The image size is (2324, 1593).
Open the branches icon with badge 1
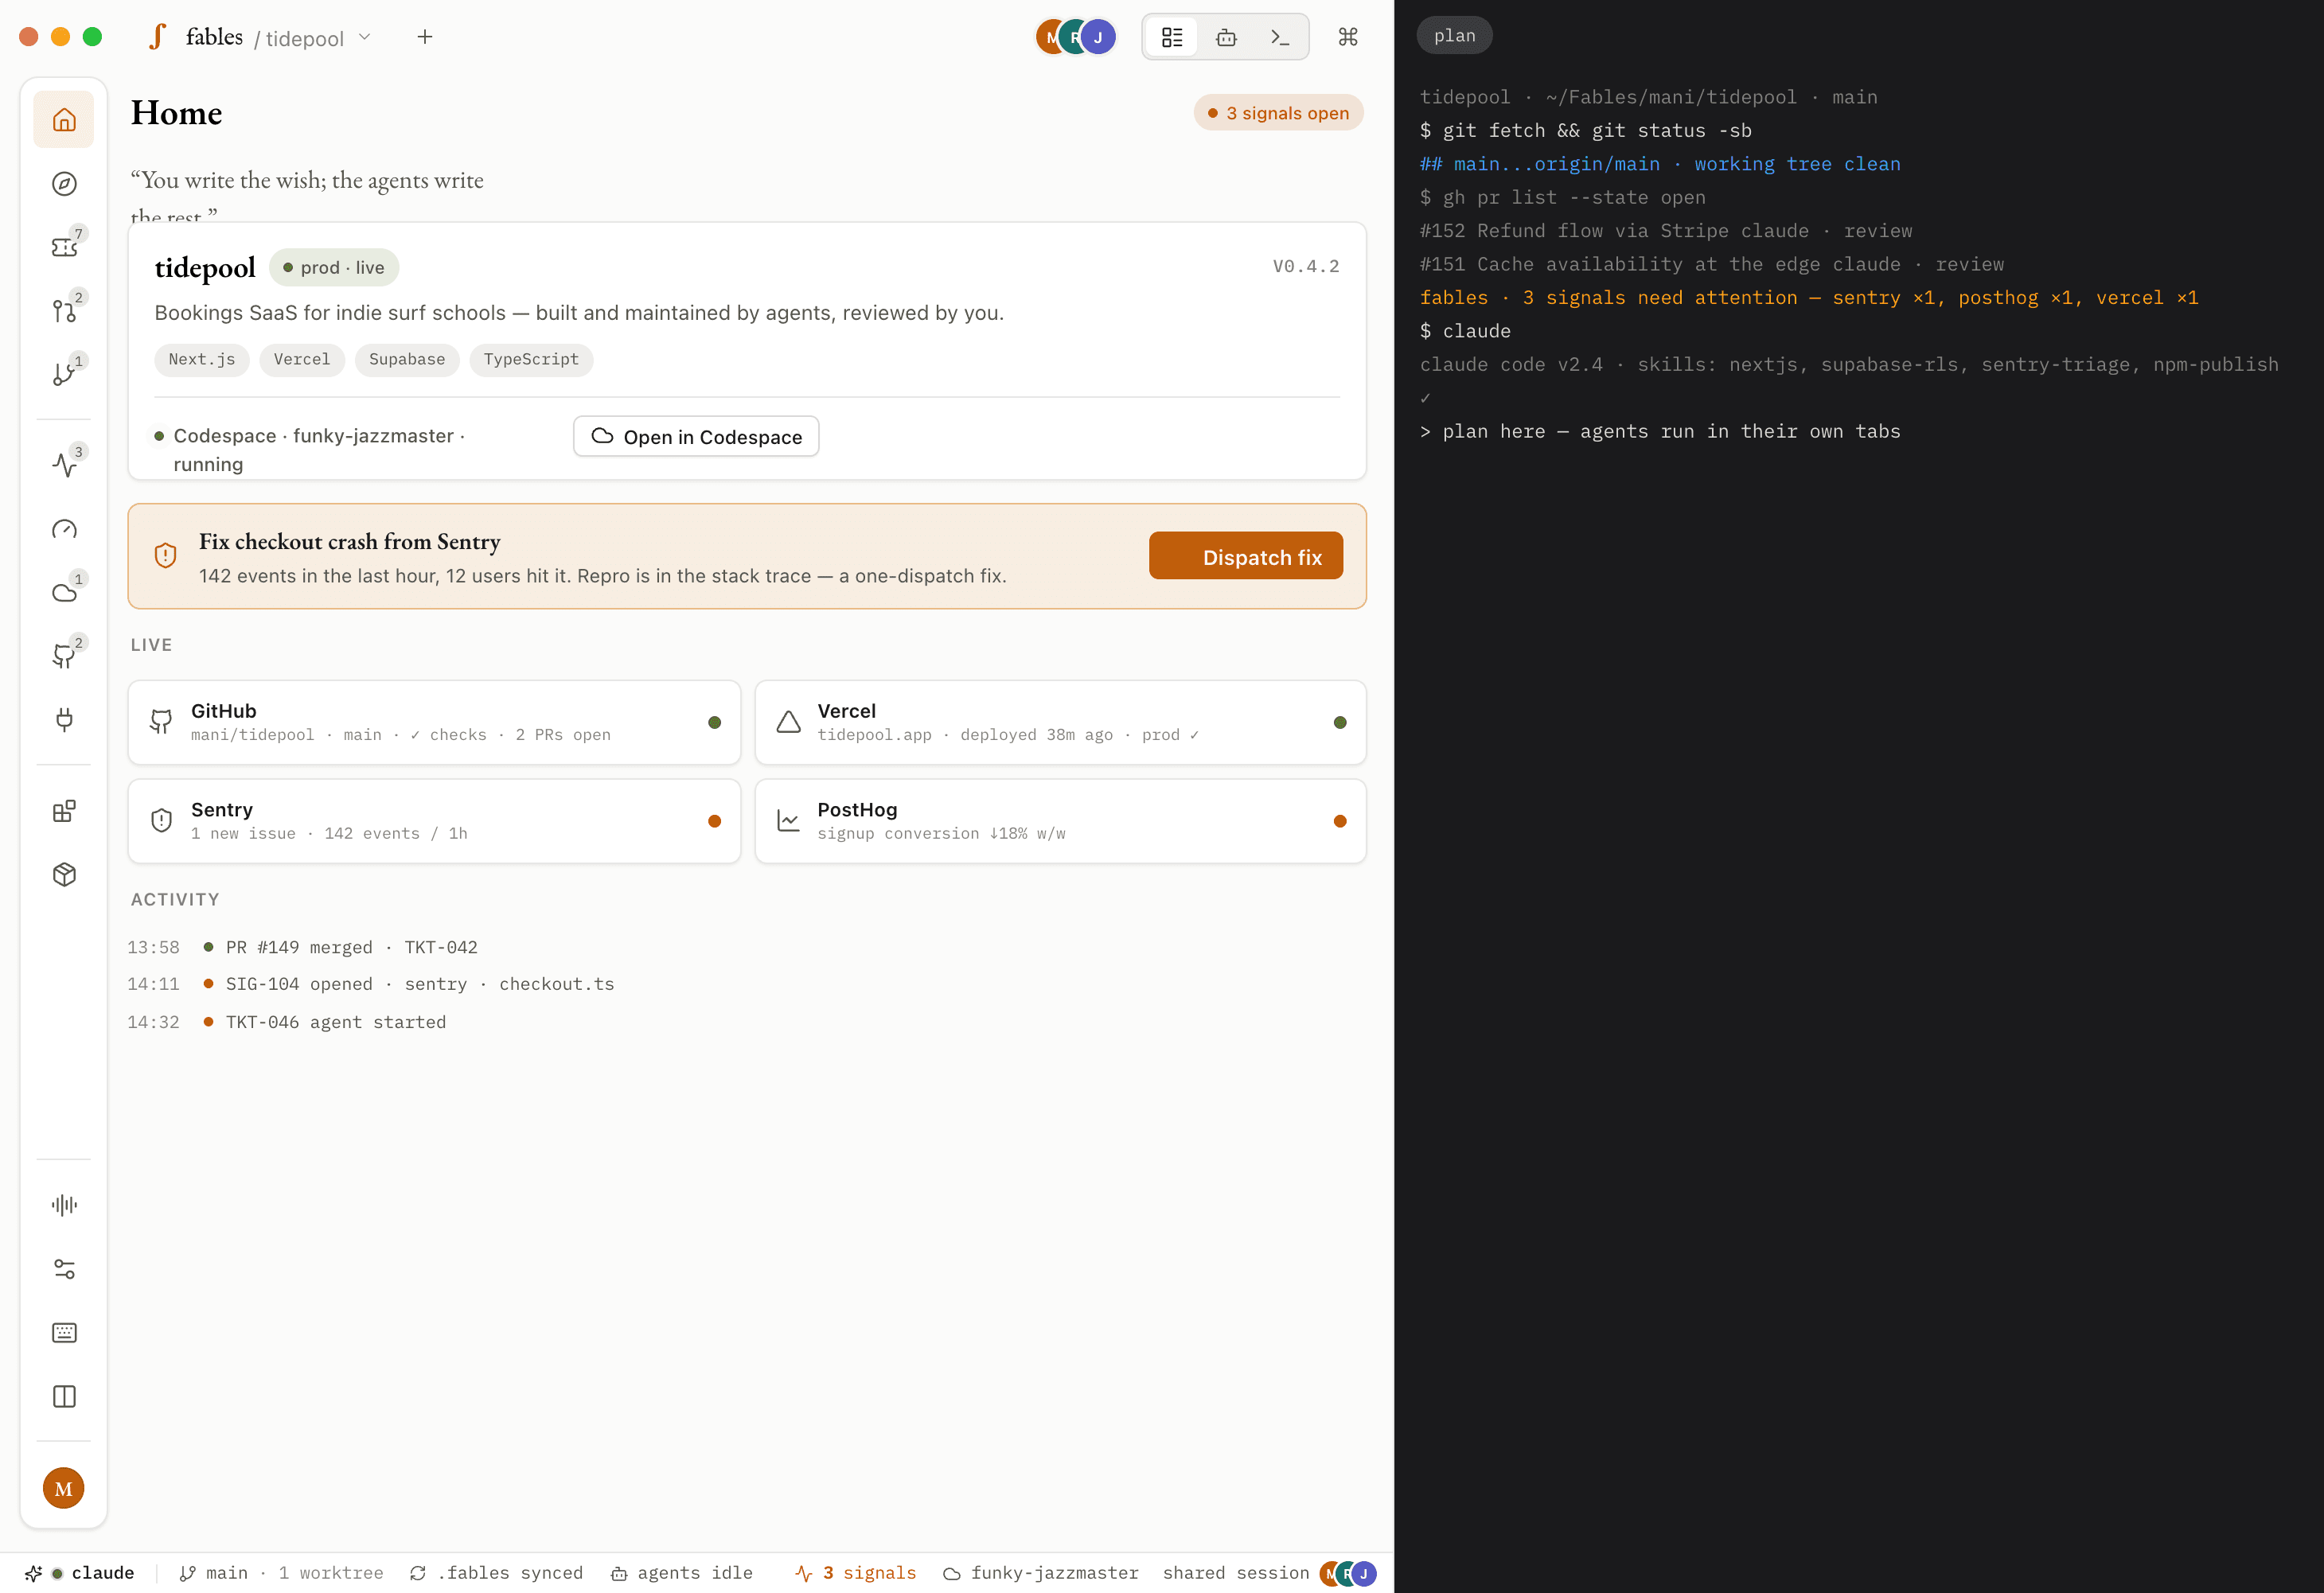point(64,374)
